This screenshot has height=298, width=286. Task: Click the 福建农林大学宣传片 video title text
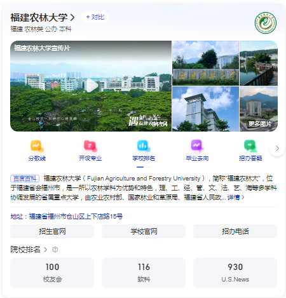point(42,48)
